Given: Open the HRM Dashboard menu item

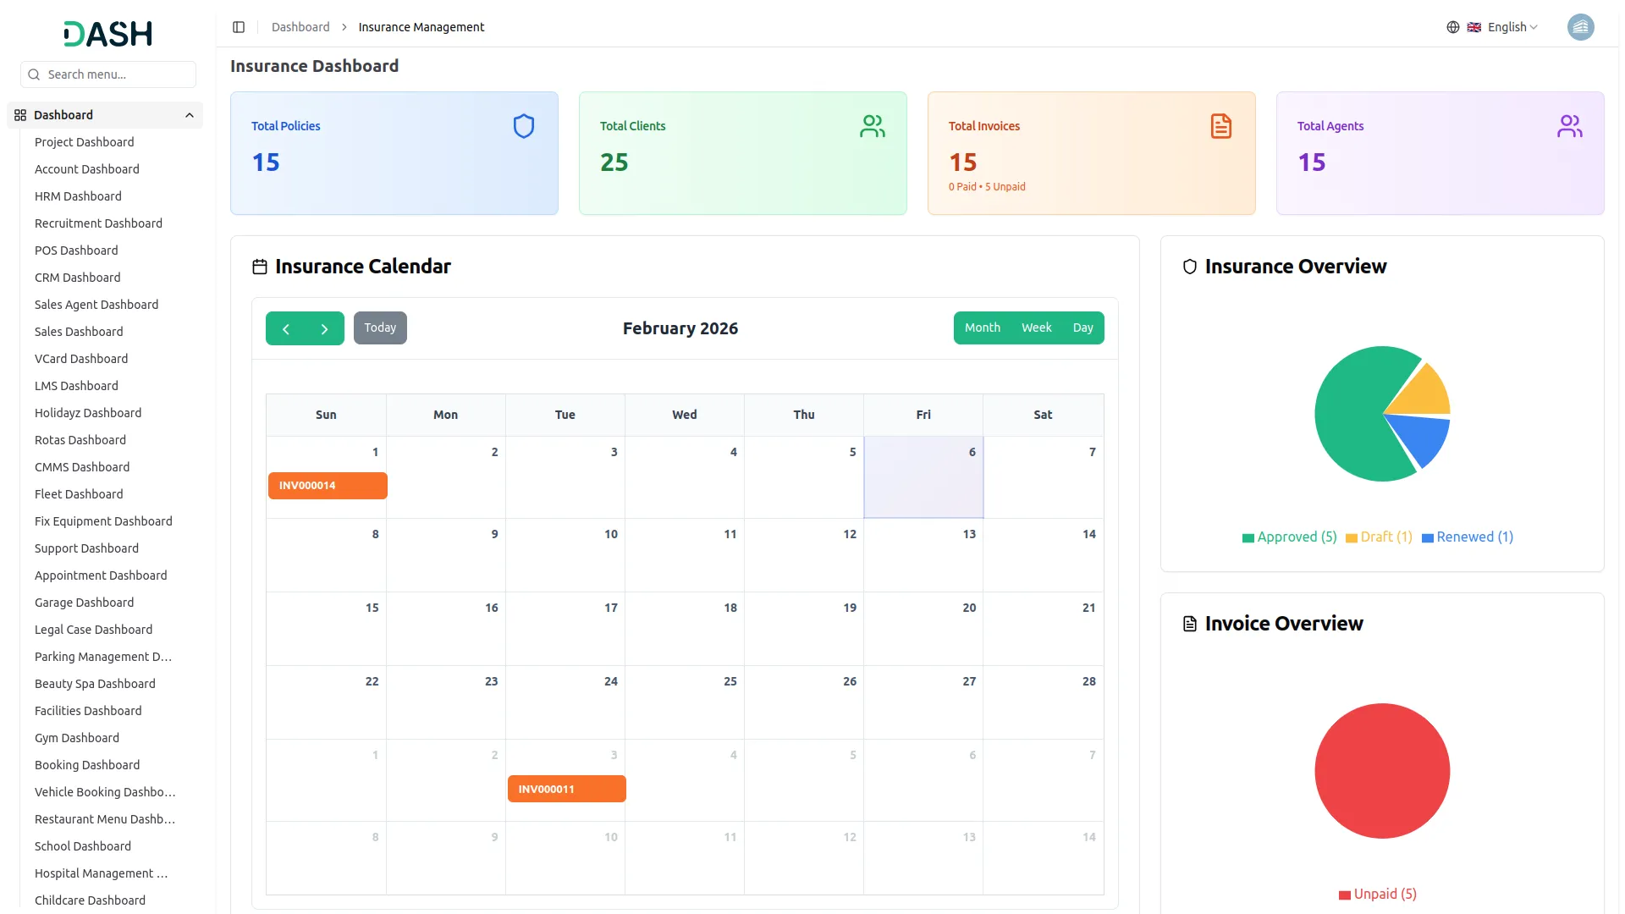Looking at the screenshot, I should point(78,196).
